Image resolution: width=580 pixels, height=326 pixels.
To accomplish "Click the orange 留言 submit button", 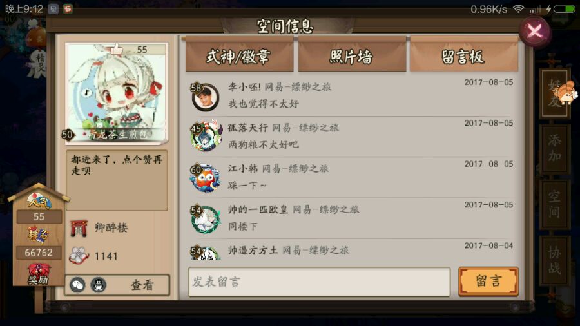I will pos(488,282).
